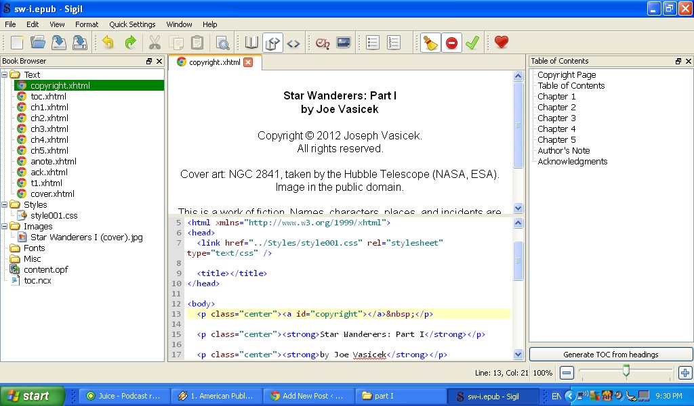Click the red heart Donate icon
The image size is (694, 406).
pyautogui.click(x=501, y=42)
